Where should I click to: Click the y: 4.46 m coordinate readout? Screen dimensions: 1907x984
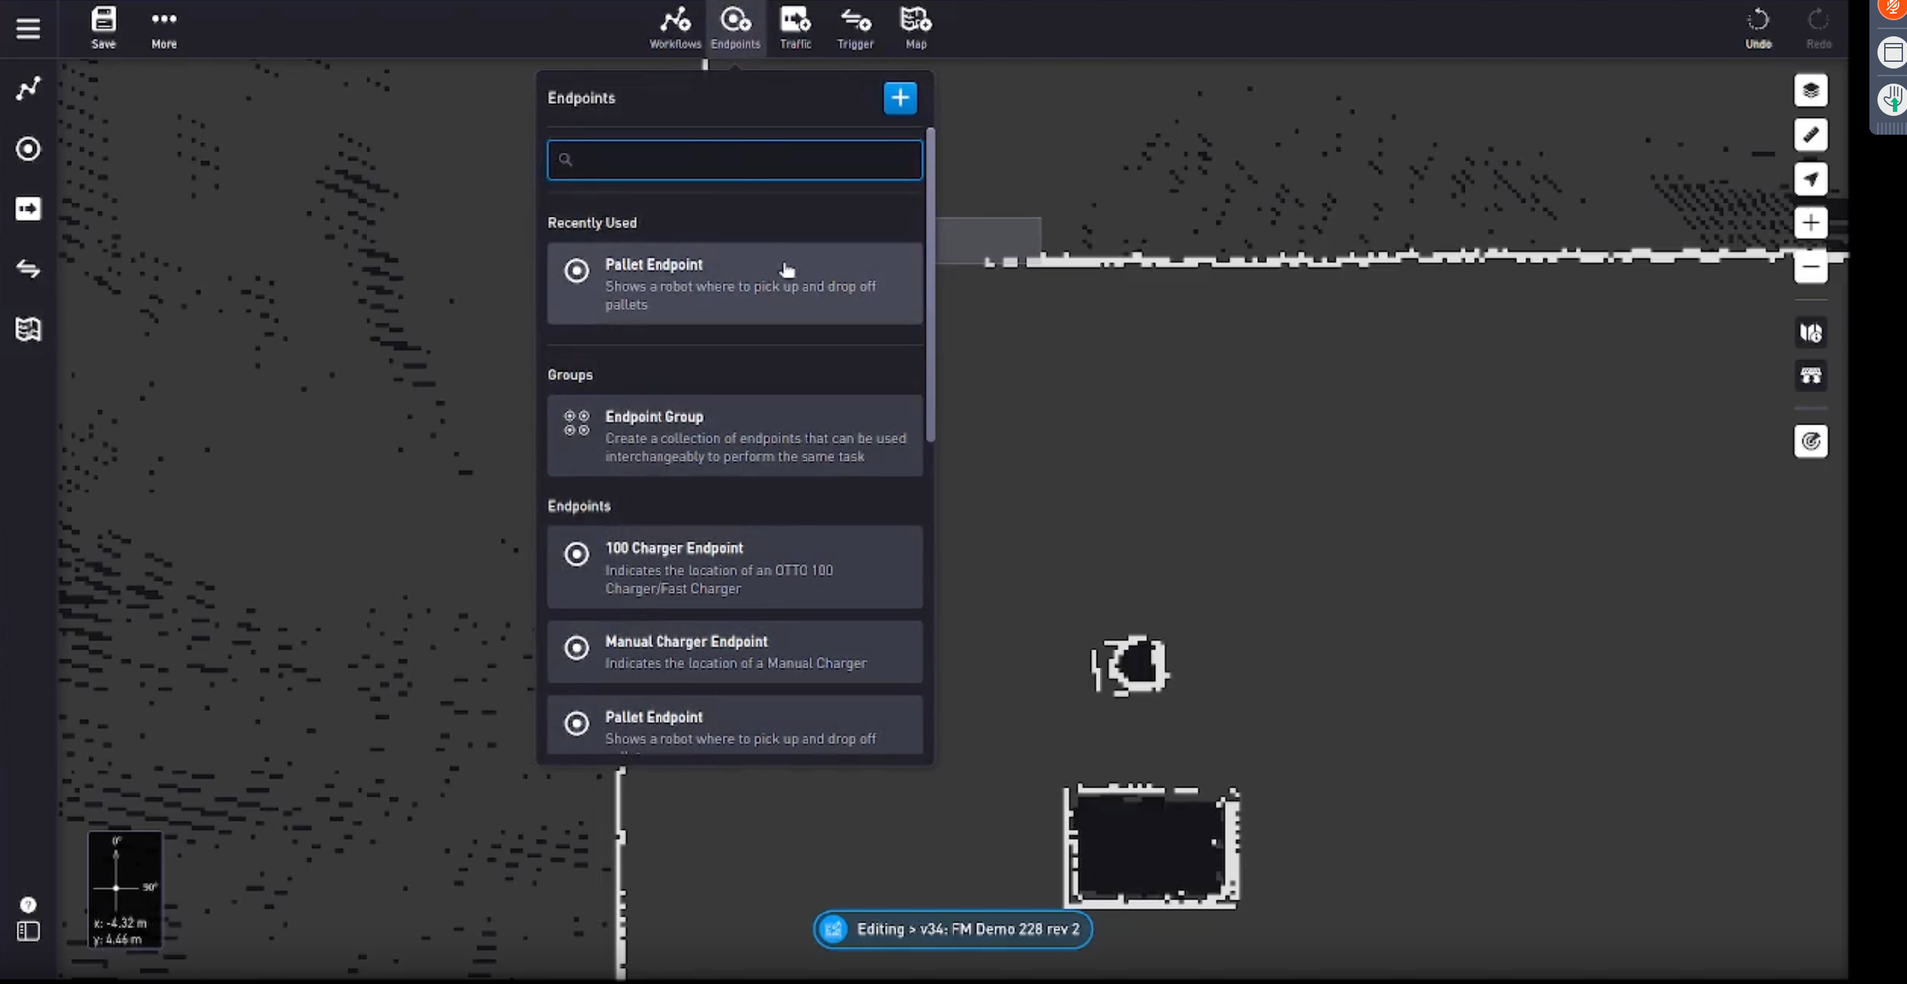pos(118,939)
